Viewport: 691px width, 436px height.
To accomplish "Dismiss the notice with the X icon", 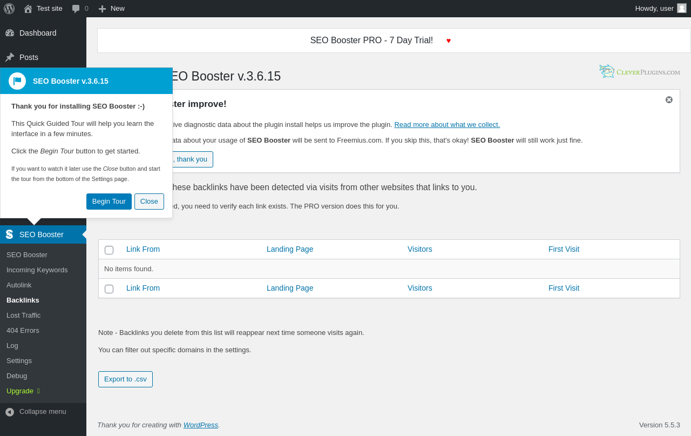I will 669,100.
